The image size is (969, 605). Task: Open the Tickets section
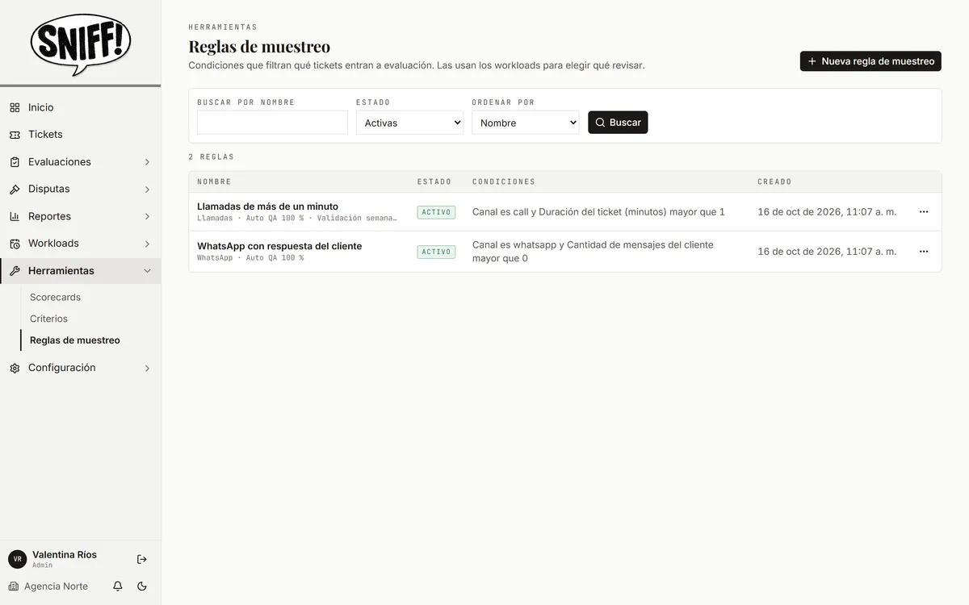[x=80, y=135]
